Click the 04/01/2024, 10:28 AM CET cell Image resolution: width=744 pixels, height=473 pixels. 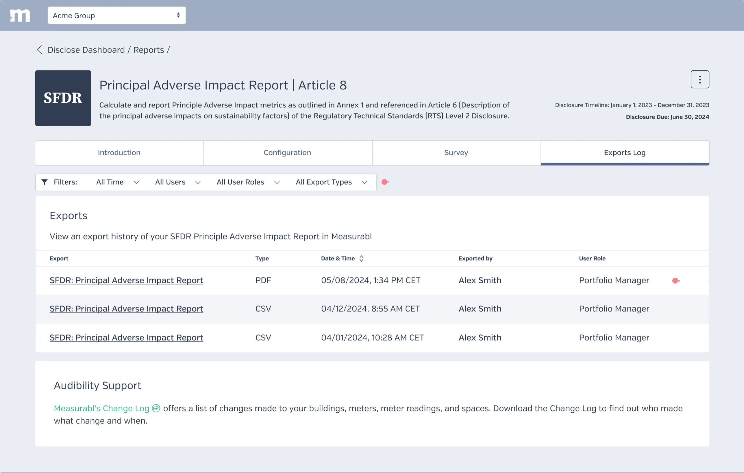[x=373, y=338]
